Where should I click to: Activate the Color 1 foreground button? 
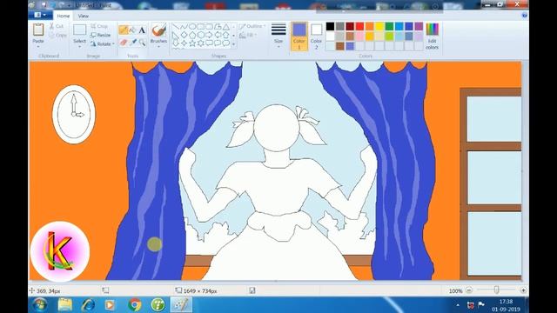299,37
